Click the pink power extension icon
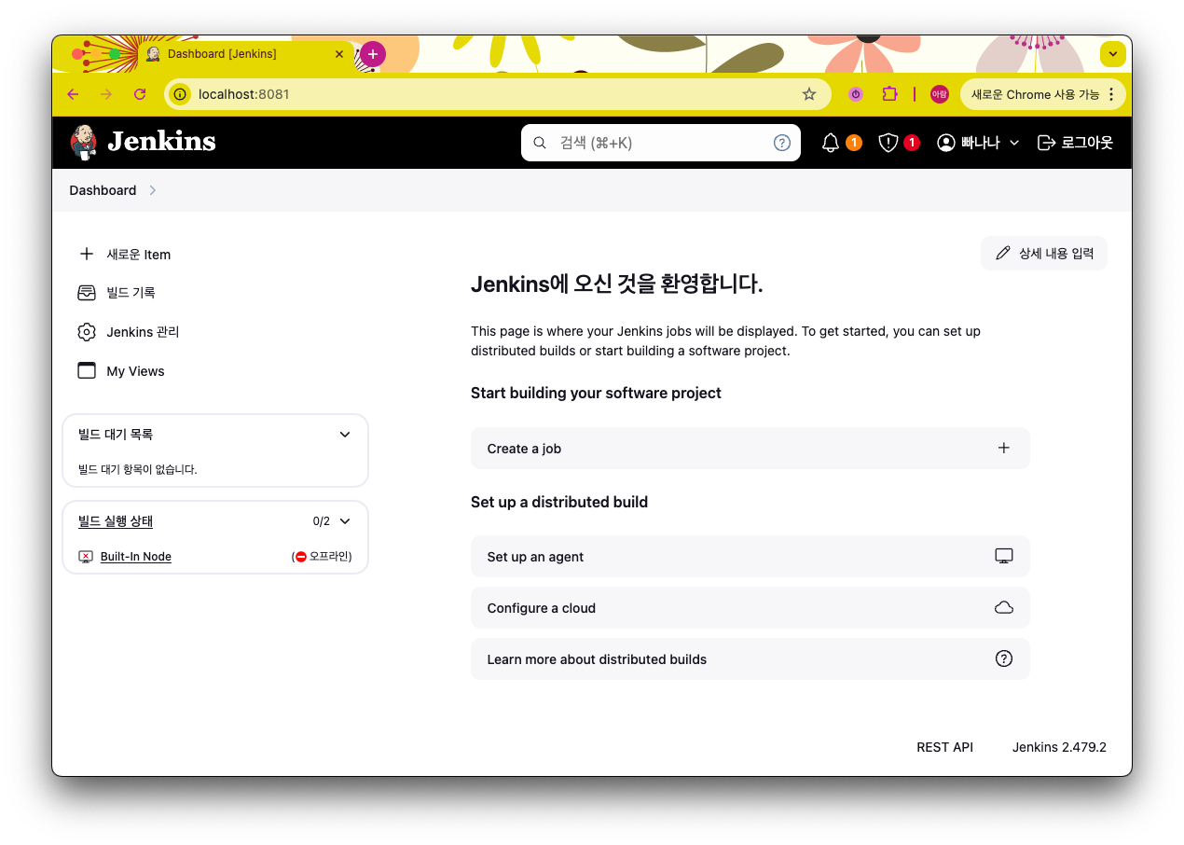This screenshot has width=1184, height=845. tap(856, 94)
